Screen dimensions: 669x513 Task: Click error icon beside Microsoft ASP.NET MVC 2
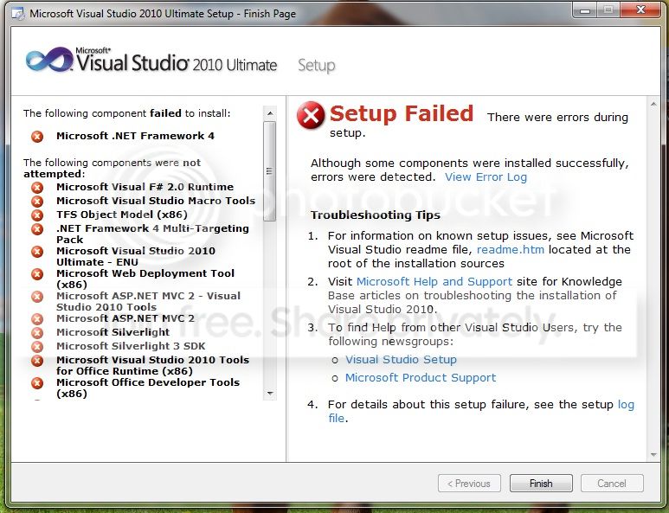[37, 319]
